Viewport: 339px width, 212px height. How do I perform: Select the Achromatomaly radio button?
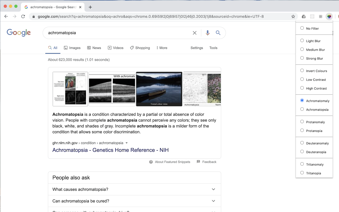(302, 100)
